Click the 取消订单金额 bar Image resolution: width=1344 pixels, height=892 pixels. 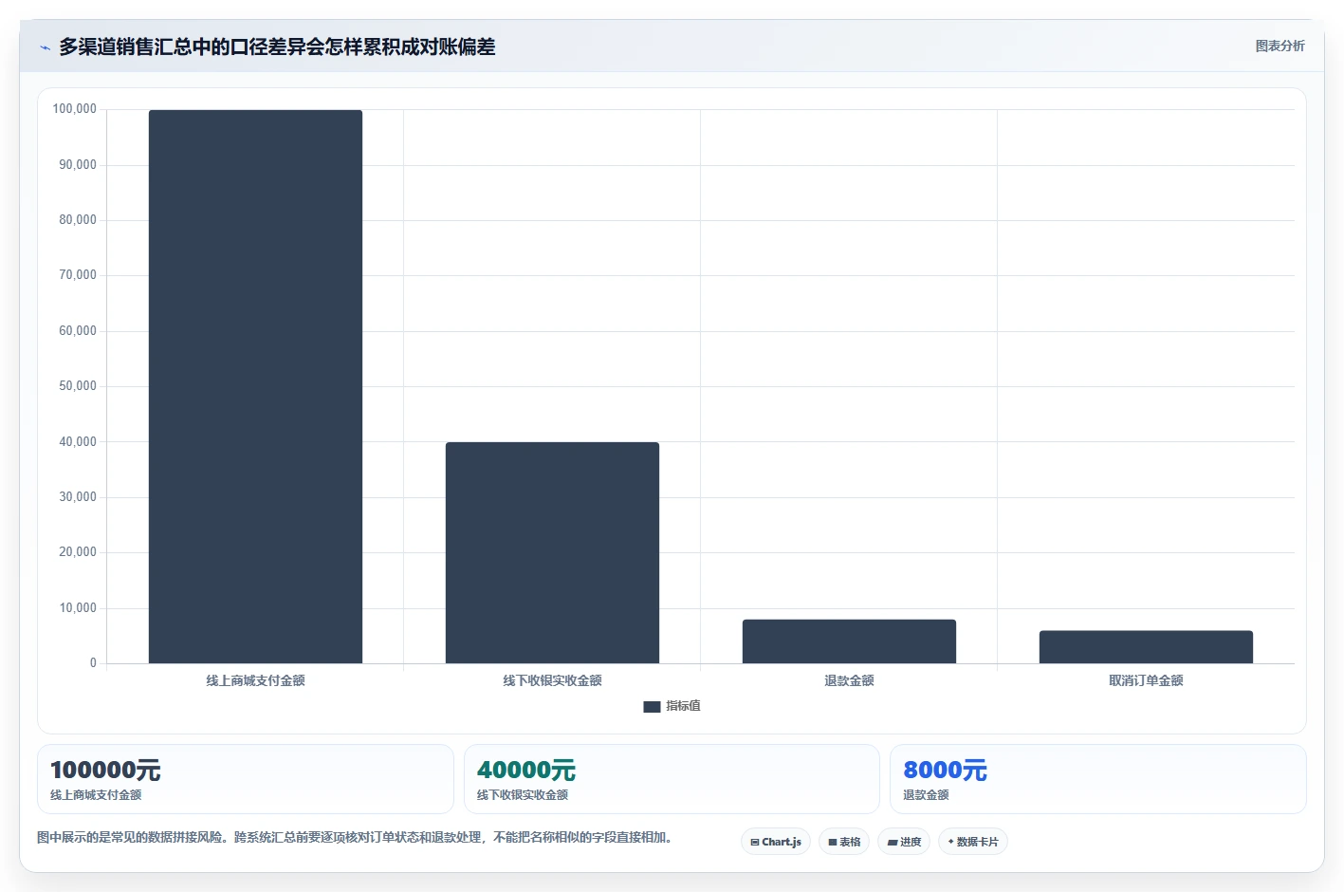pos(1146,647)
